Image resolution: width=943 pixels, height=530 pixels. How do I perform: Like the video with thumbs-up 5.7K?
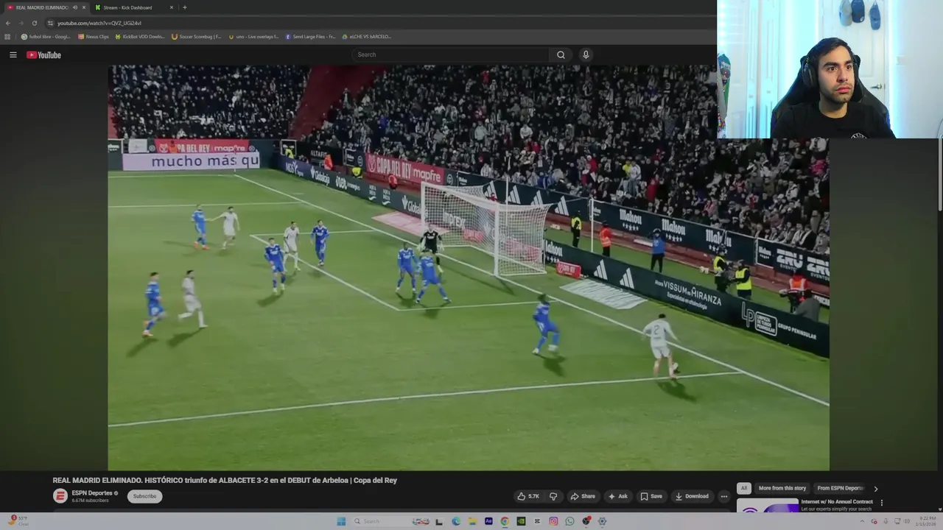click(x=528, y=496)
